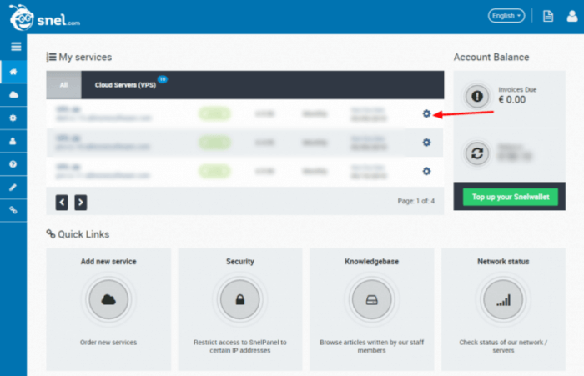Click the Add new service cloud tile

click(108, 300)
